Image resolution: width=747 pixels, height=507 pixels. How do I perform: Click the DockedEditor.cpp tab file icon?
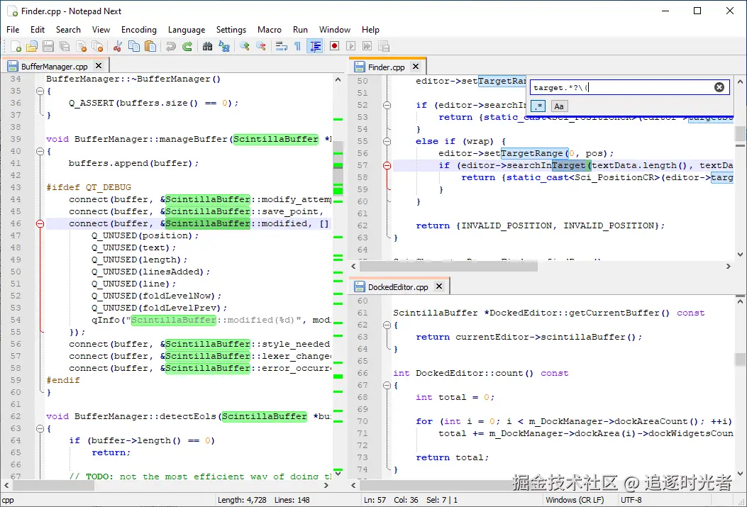click(x=360, y=286)
